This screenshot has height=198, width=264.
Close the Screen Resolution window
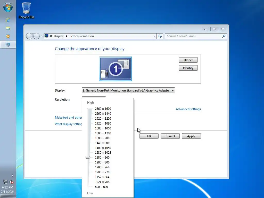pos(223,29)
